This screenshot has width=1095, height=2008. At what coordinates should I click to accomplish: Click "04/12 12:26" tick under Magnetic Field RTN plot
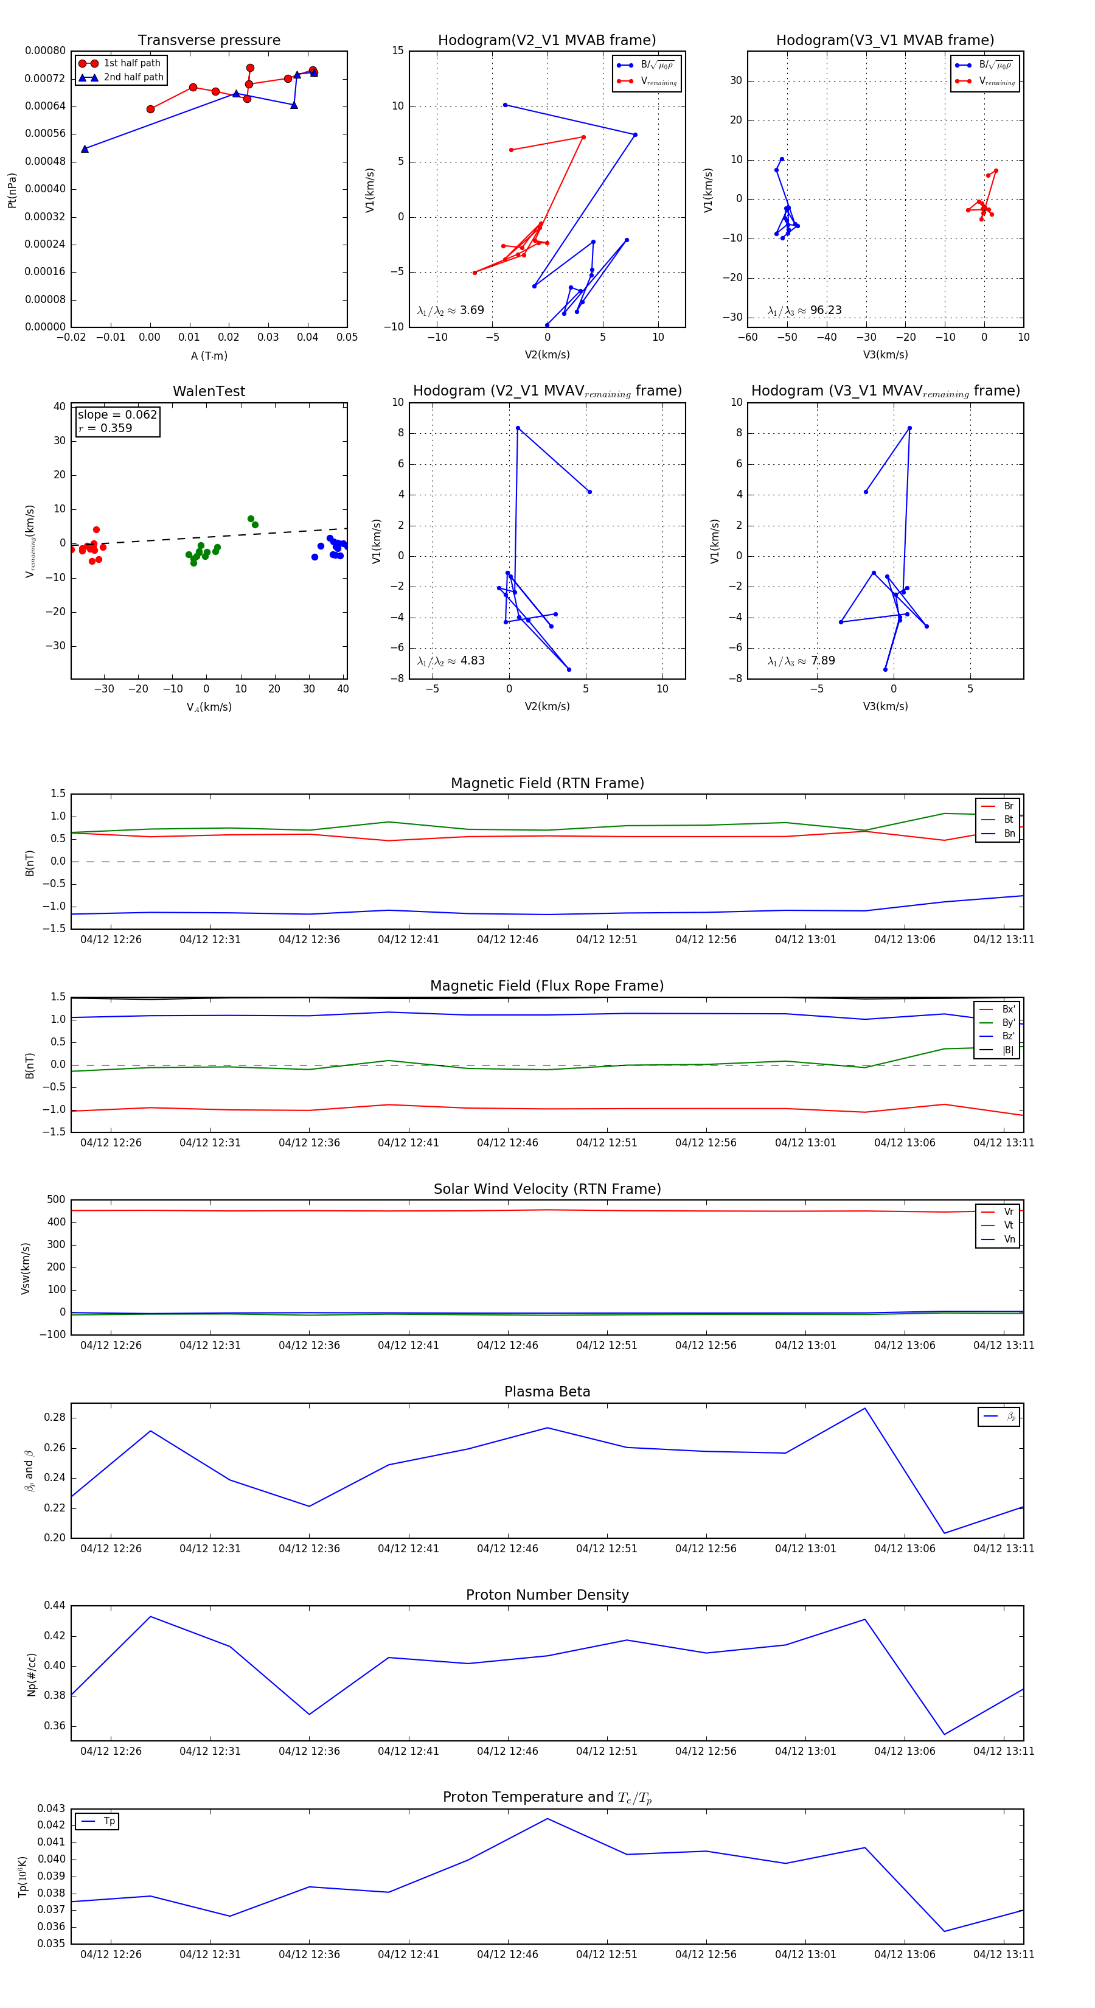coord(111,940)
